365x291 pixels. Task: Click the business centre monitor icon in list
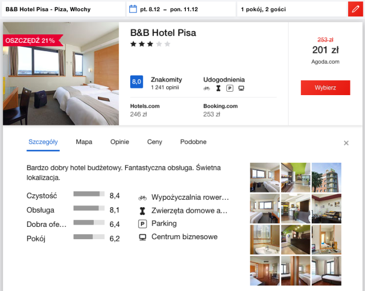click(x=143, y=237)
